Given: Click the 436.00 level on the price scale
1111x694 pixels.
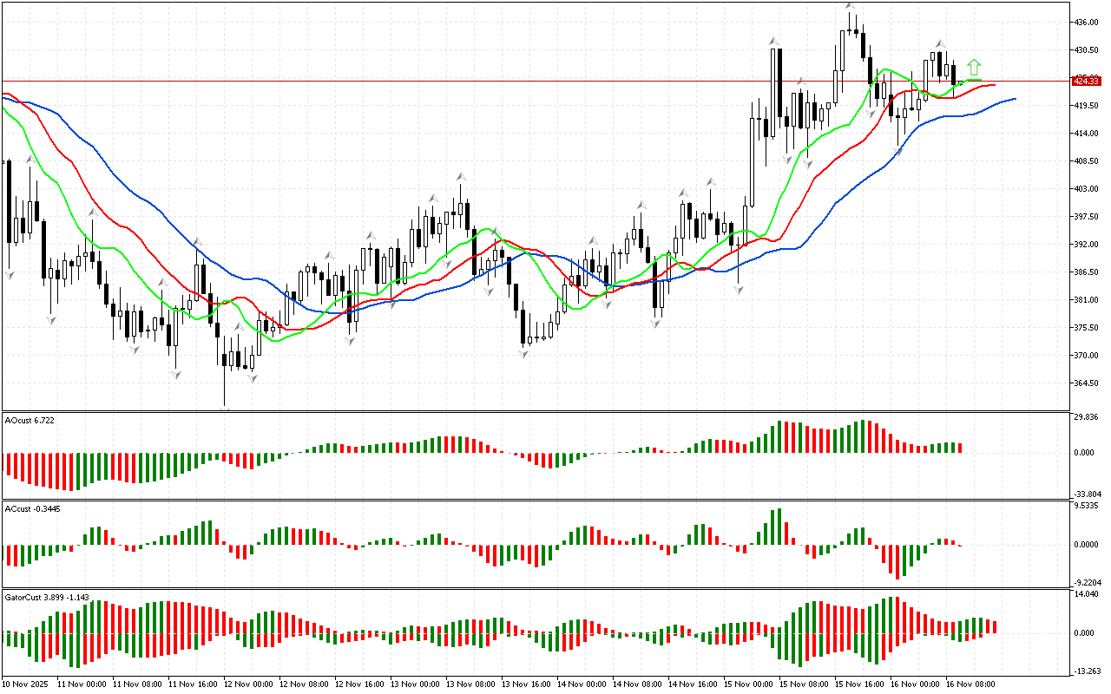Looking at the screenshot, I should [x=1087, y=23].
